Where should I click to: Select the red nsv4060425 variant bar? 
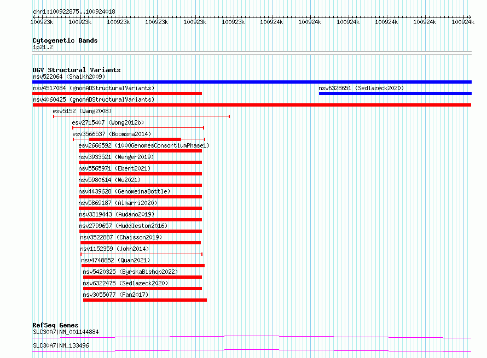pos(252,105)
